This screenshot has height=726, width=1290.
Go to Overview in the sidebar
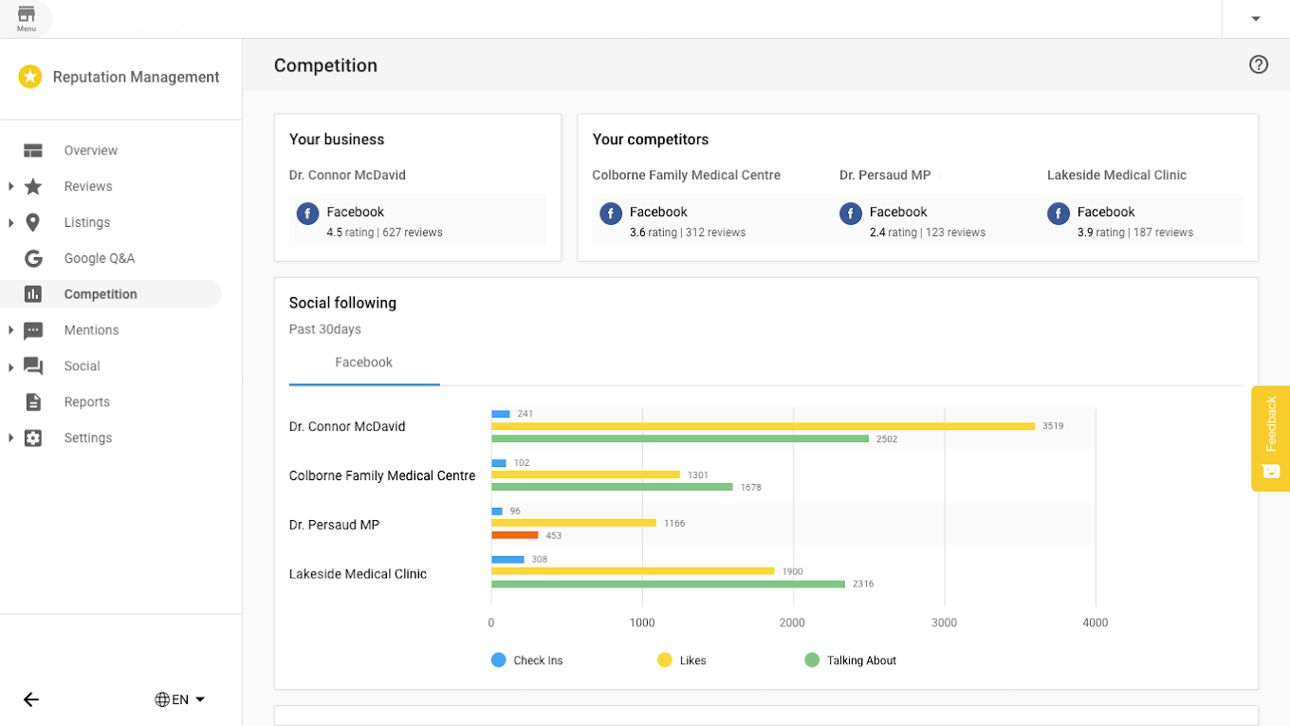coord(91,151)
